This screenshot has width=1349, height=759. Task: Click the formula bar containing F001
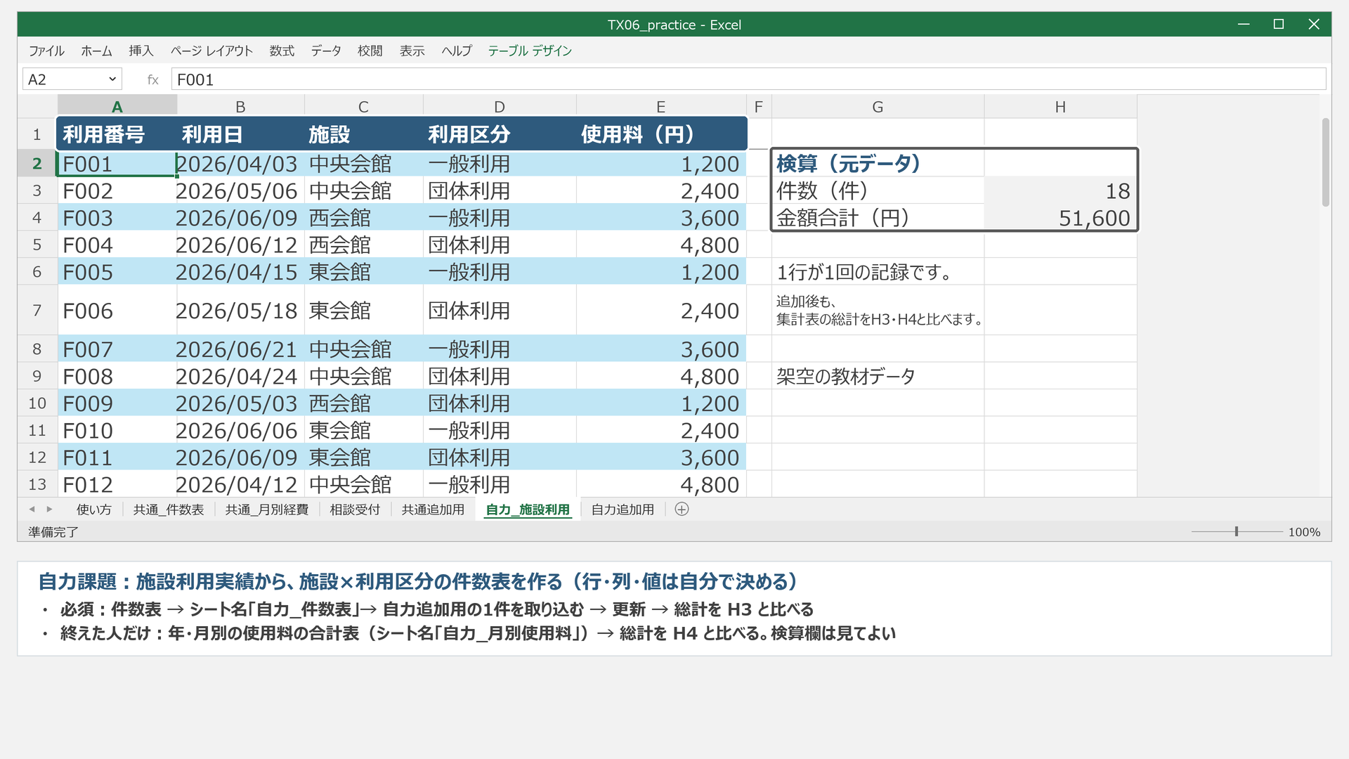click(748, 79)
